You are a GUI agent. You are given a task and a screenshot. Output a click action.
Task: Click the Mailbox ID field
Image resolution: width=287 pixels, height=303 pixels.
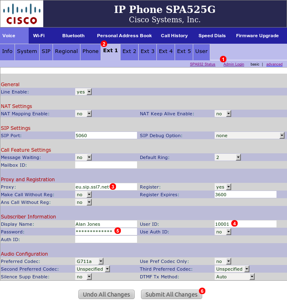[x=106, y=165]
